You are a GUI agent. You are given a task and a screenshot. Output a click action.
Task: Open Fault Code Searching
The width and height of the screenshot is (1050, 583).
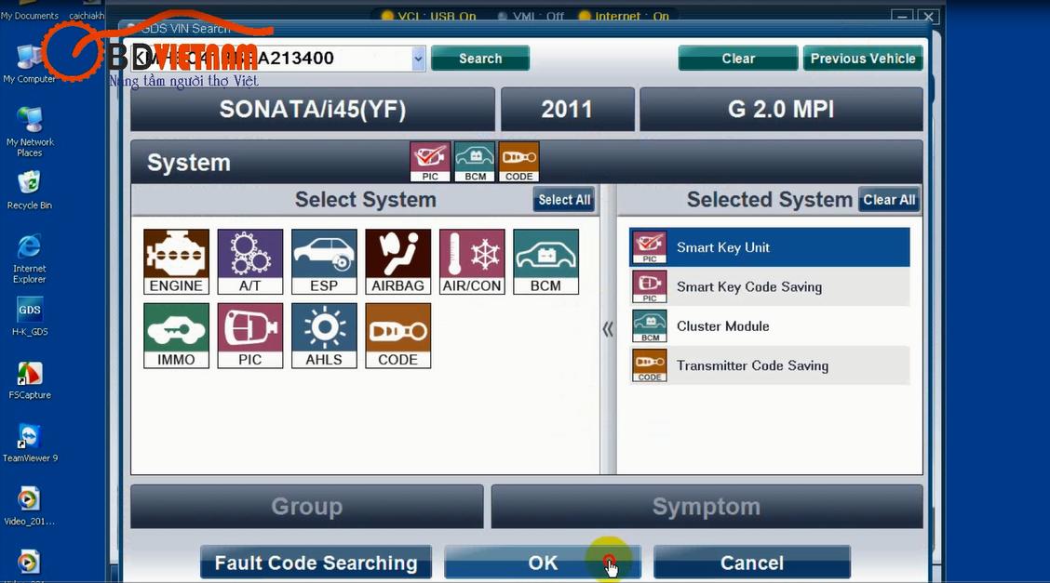click(x=316, y=563)
